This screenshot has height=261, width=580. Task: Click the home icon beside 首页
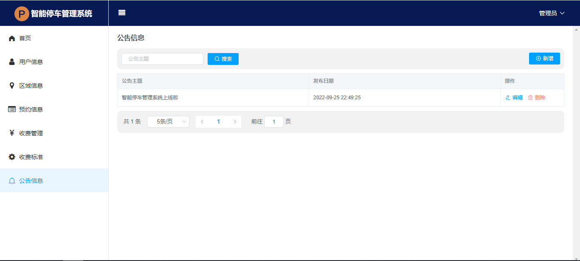pos(12,38)
